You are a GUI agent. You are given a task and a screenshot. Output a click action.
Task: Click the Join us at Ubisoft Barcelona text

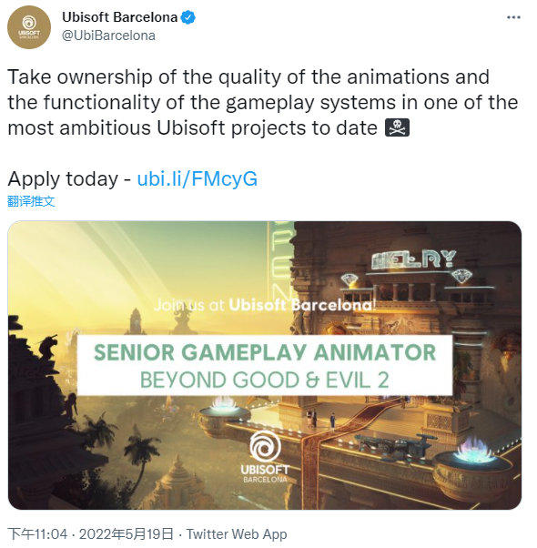click(265, 305)
